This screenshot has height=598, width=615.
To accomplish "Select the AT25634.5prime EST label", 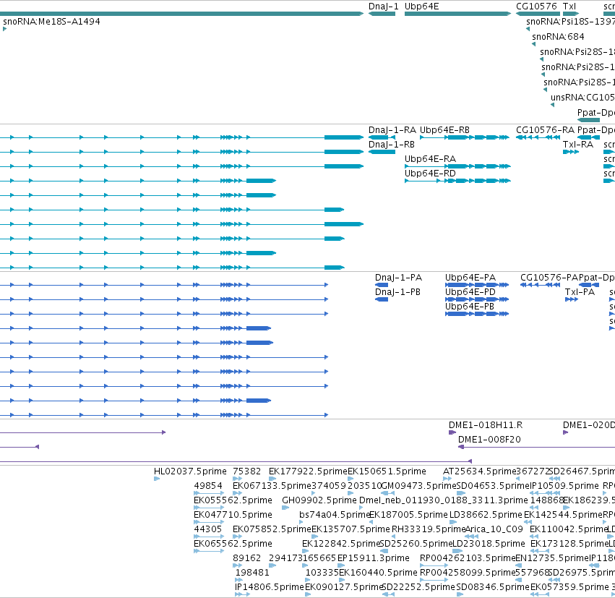I will pyautogui.click(x=479, y=471).
